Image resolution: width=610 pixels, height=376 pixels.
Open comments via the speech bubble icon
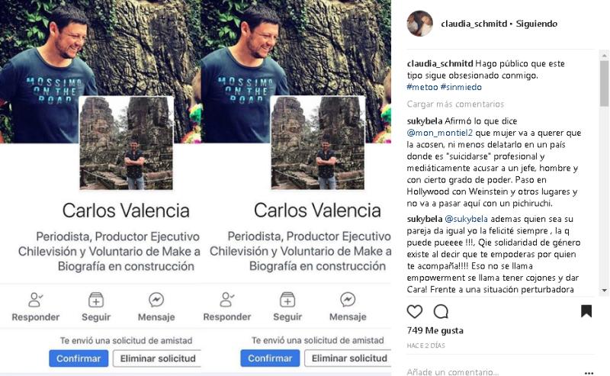pos(441,312)
